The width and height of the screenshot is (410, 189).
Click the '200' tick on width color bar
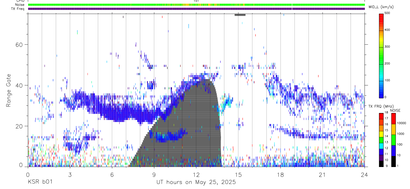click(x=388, y=63)
